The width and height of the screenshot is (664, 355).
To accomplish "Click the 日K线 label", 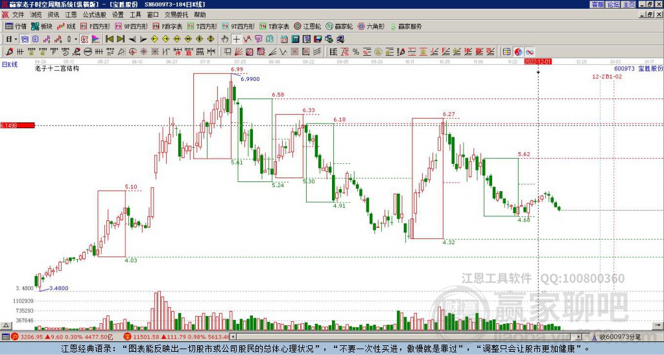I will [10, 65].
